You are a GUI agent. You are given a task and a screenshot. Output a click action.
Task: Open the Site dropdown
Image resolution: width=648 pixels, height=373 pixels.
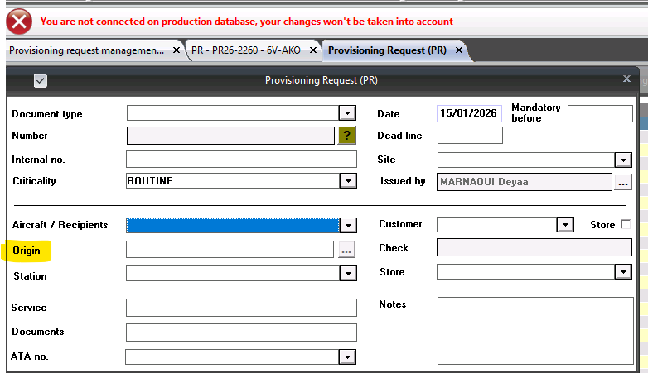[623, 160]
